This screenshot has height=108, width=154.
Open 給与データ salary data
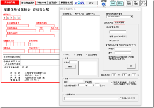coord(143,3)
